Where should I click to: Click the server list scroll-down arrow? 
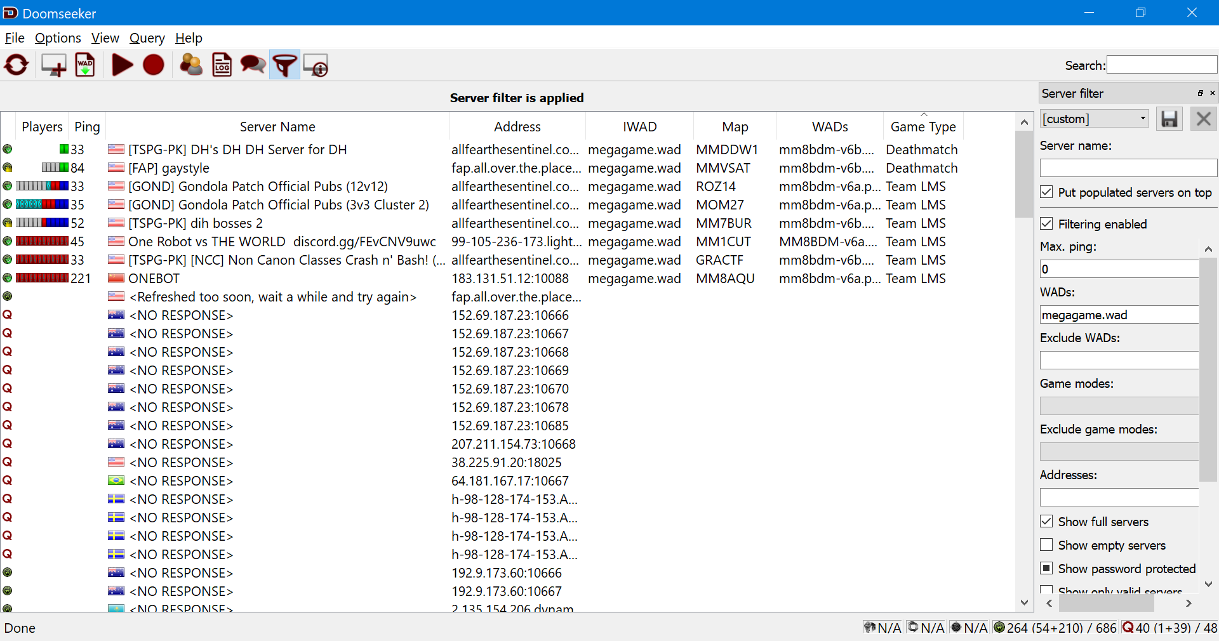[1024, 602]
